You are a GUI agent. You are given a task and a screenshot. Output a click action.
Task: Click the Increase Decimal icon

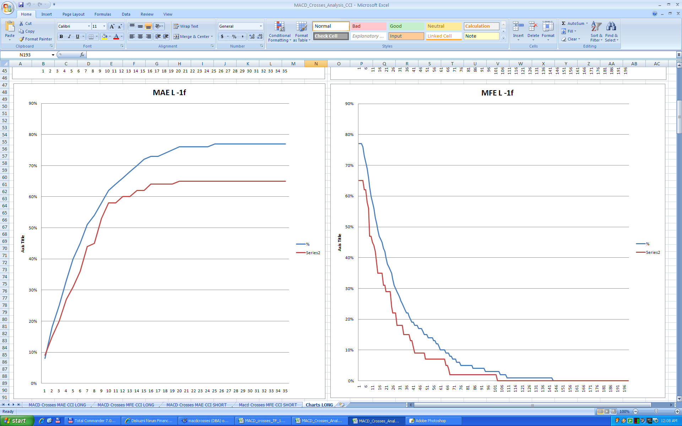[252, 37]
